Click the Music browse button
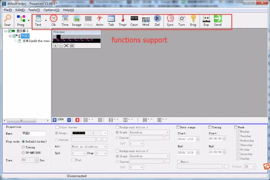The width and height of the screenshot is (270, 180). tap(227, 167)
